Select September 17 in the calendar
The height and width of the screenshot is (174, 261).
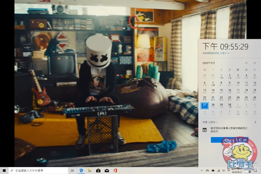click(238, 91)
